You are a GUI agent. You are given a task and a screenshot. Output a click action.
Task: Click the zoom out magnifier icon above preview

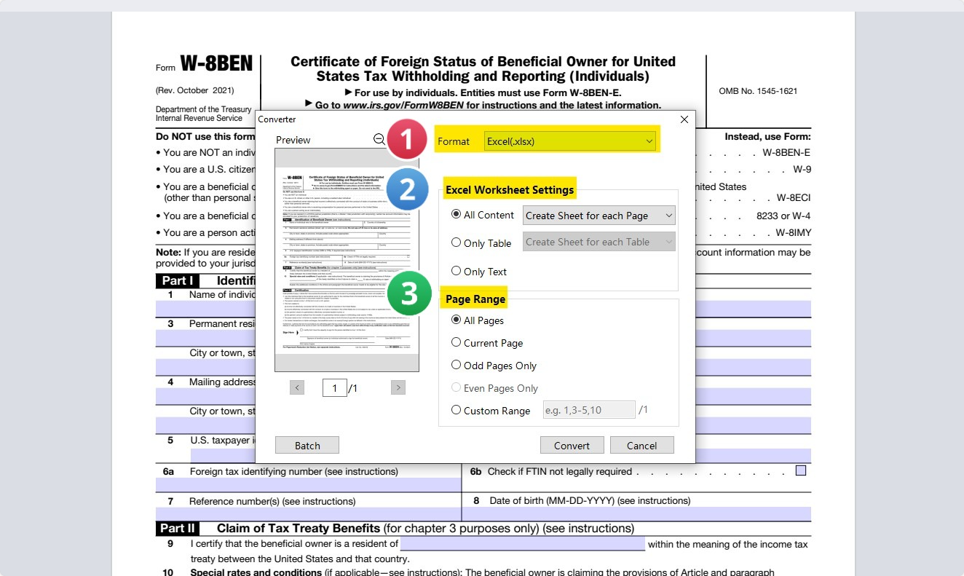379,140
